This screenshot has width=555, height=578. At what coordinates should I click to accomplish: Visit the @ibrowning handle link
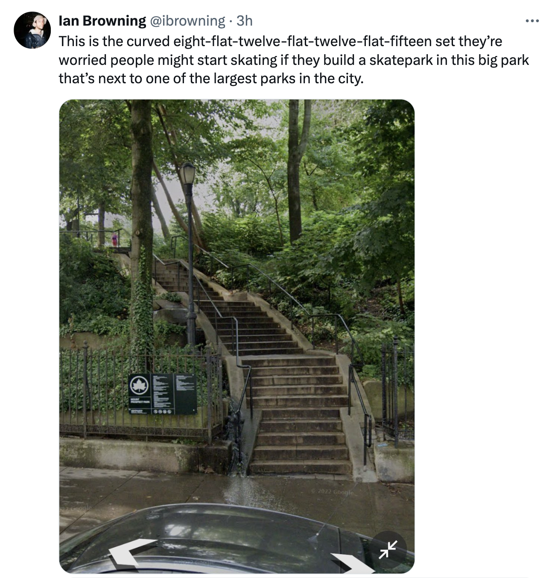pyautogui.click(x=187, y=20)
